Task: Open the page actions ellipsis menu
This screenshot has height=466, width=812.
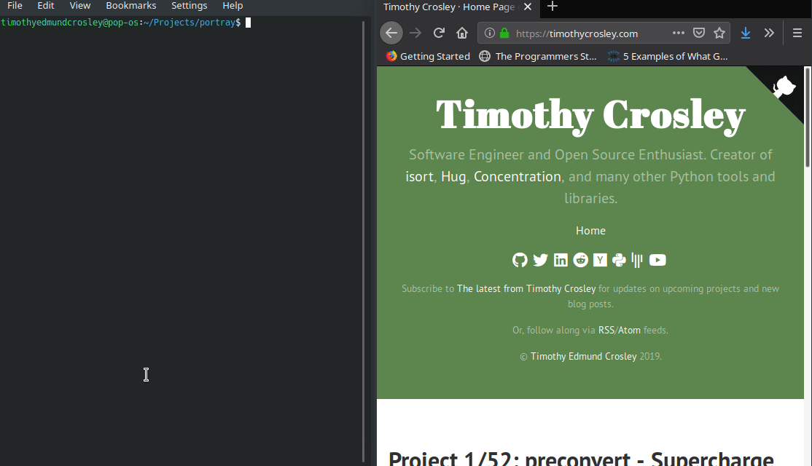Action: point(678,33)
